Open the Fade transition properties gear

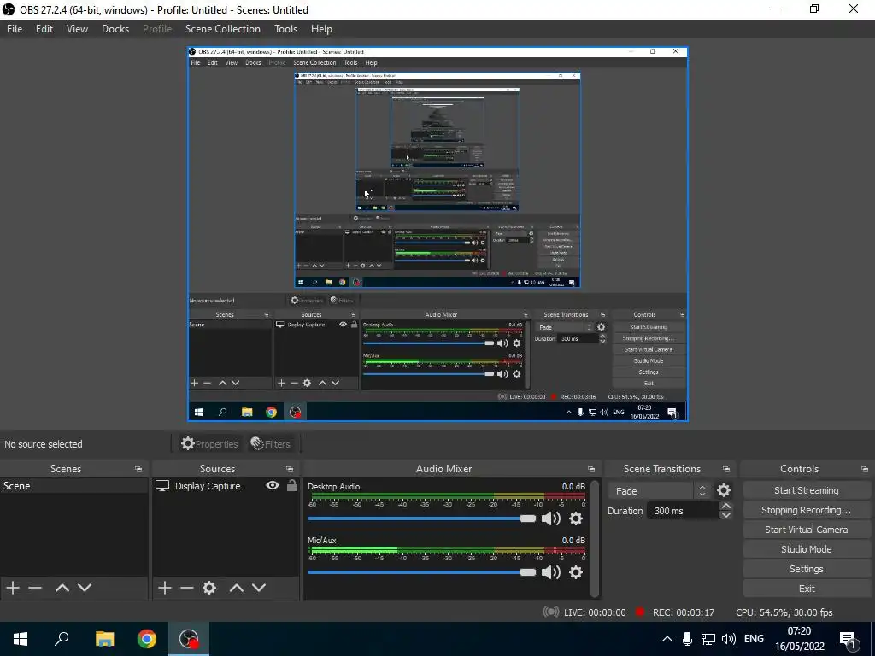click(x=724, y=490)
